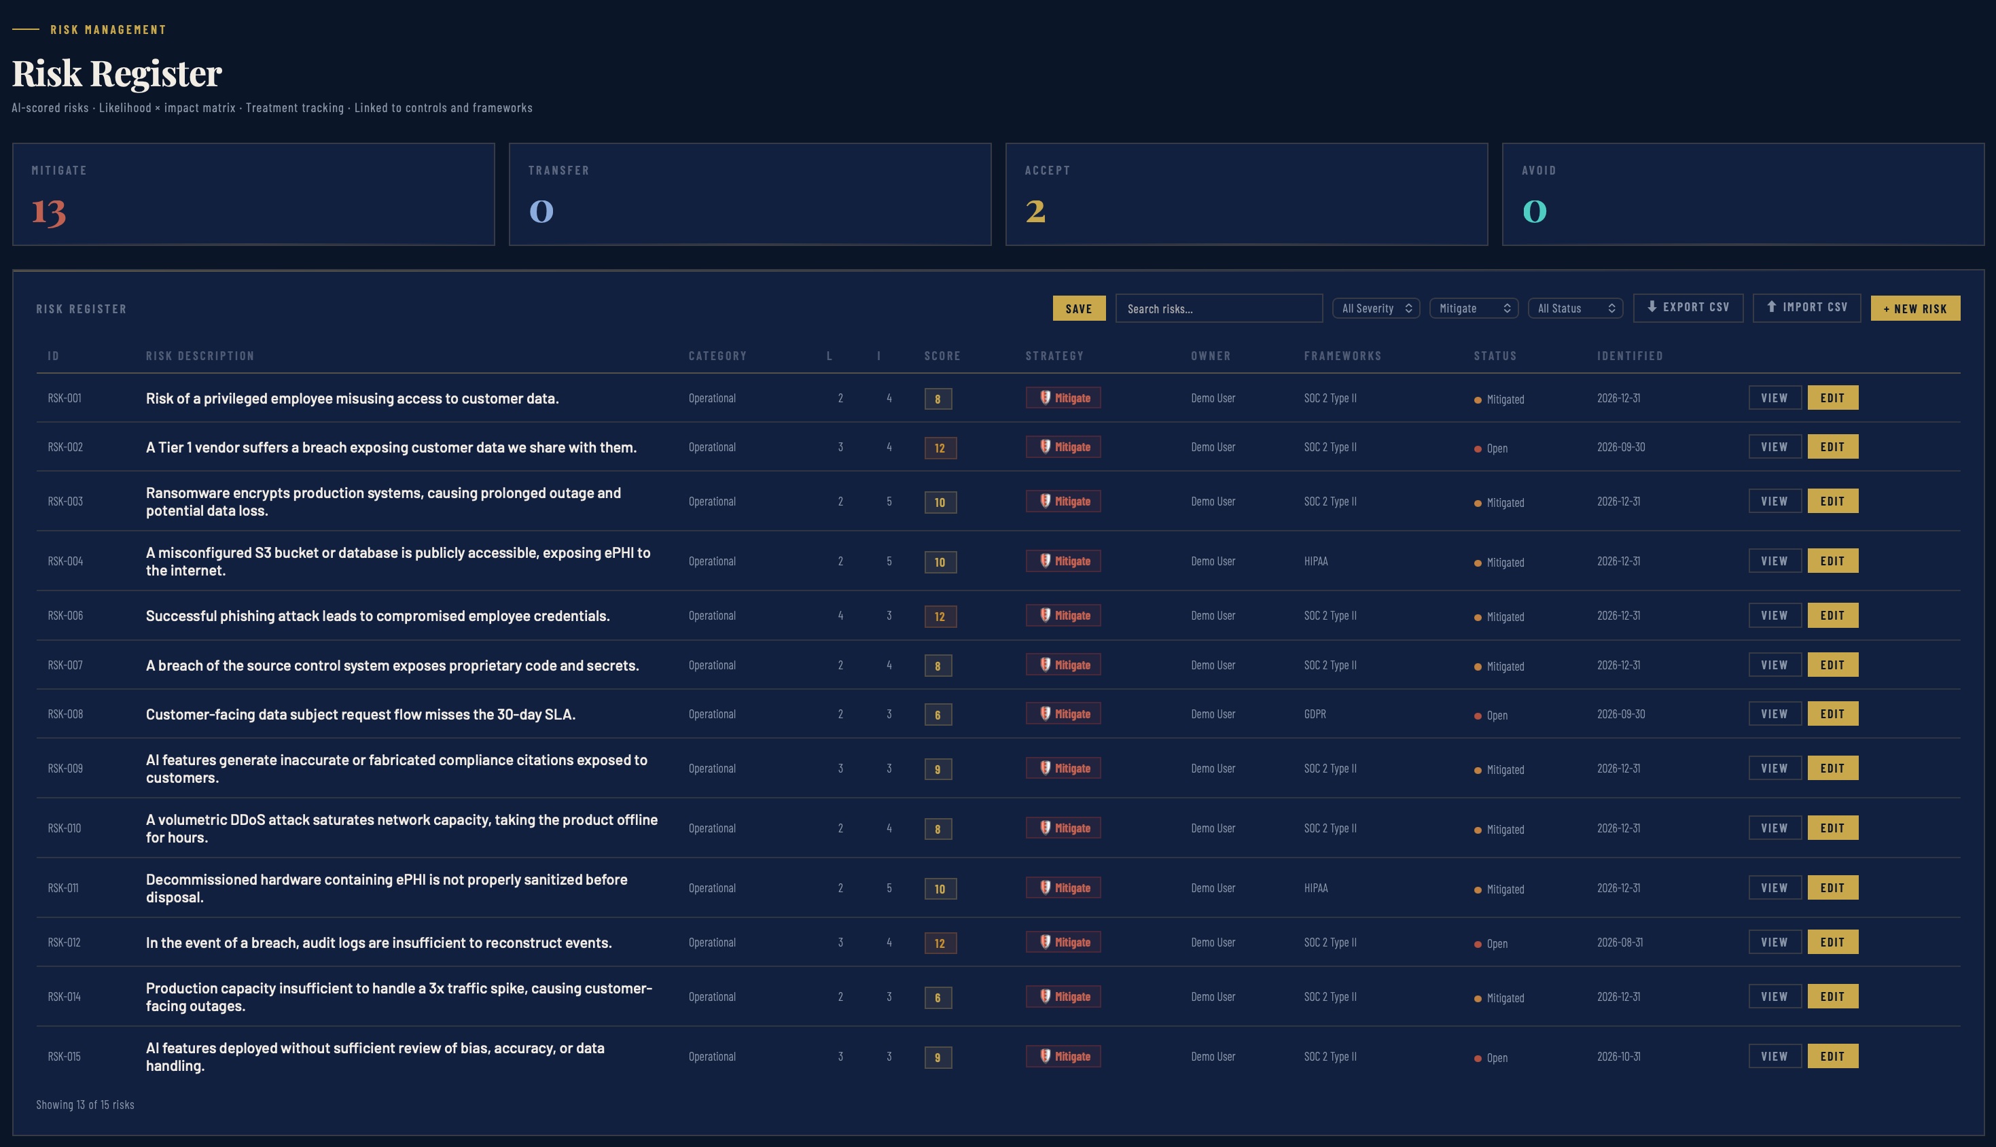
Task: Click 'Showing 13 of 15 risks' text
Action: [x=85, y=1104]
